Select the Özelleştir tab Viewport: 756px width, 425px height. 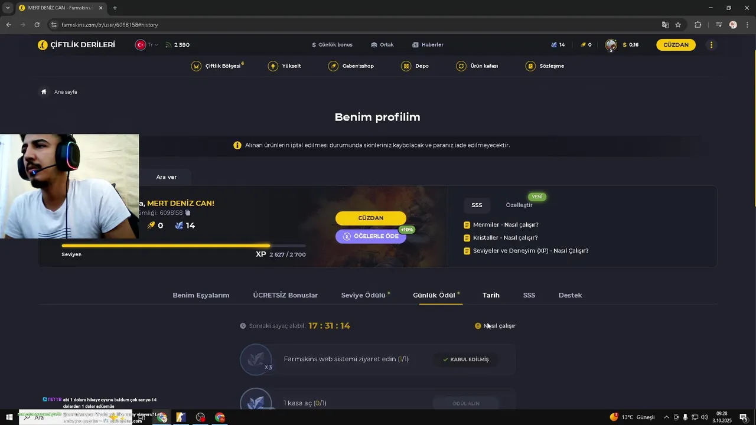click(x=519, y=205)
